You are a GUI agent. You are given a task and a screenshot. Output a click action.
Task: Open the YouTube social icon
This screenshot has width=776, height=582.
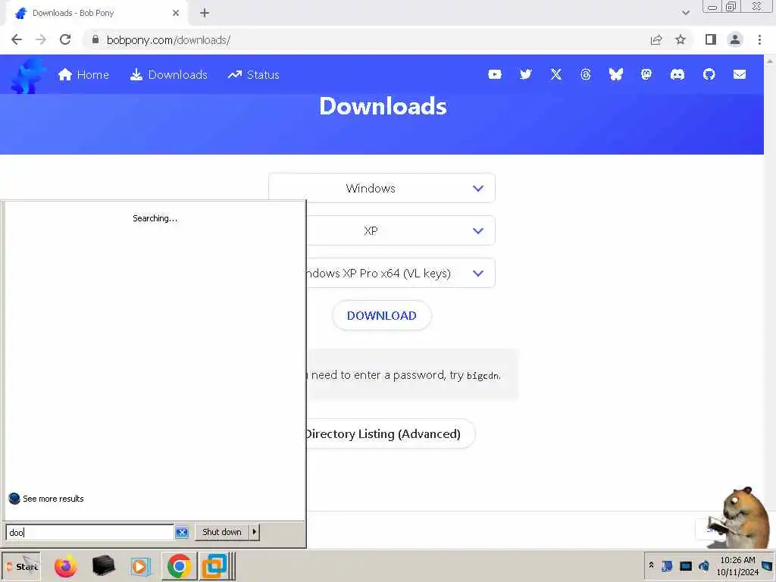(494, 74)
